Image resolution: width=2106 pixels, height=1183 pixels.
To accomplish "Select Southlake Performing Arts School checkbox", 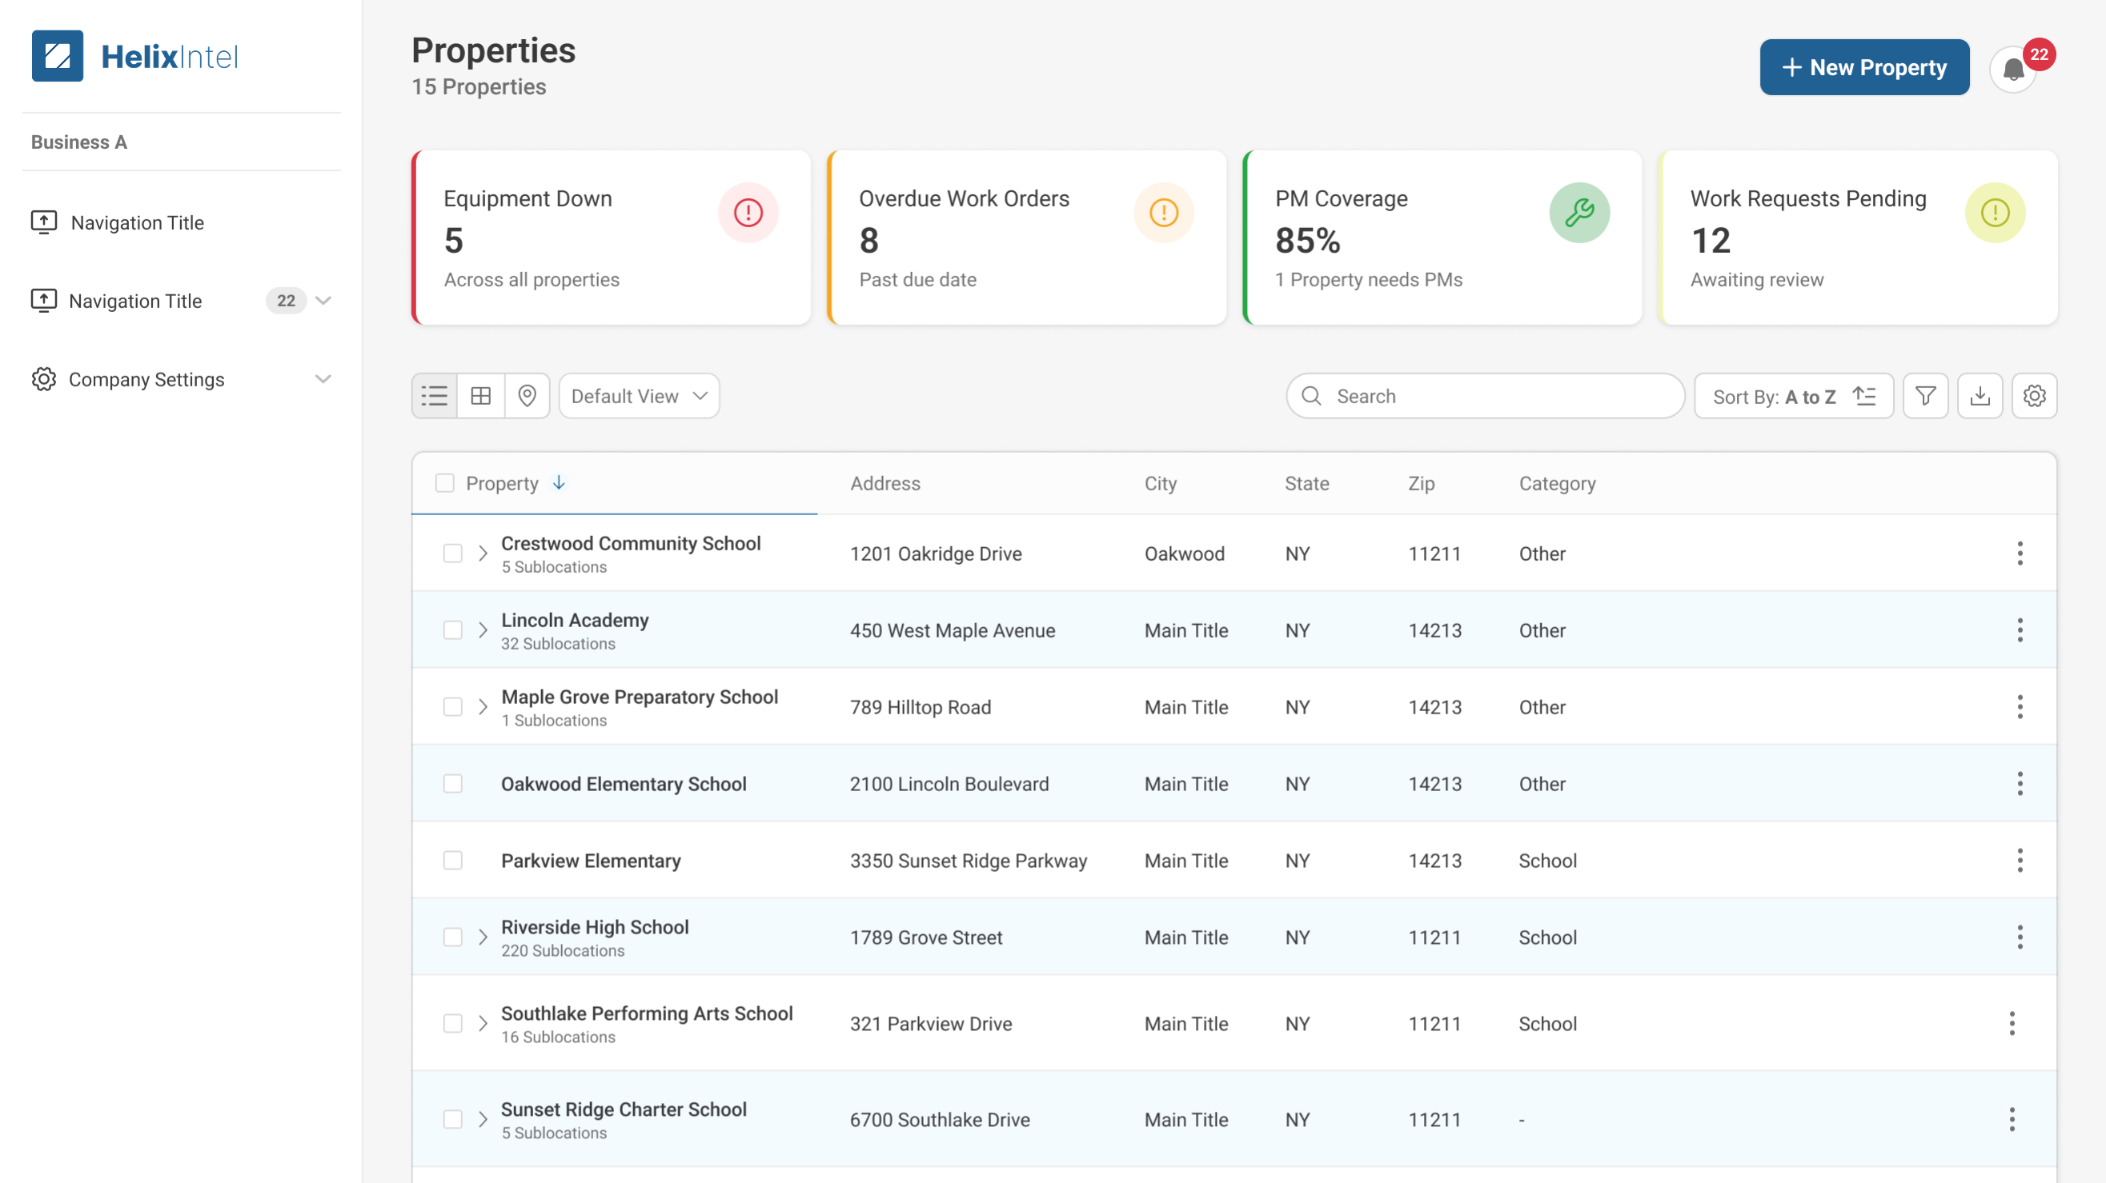I will 453,1023.
